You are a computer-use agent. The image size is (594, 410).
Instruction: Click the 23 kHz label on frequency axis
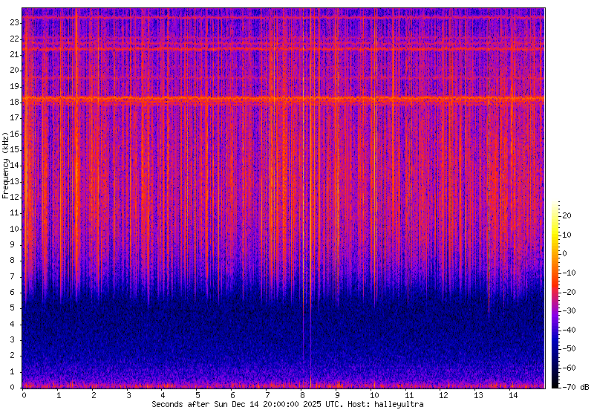[x=14, y=22]
